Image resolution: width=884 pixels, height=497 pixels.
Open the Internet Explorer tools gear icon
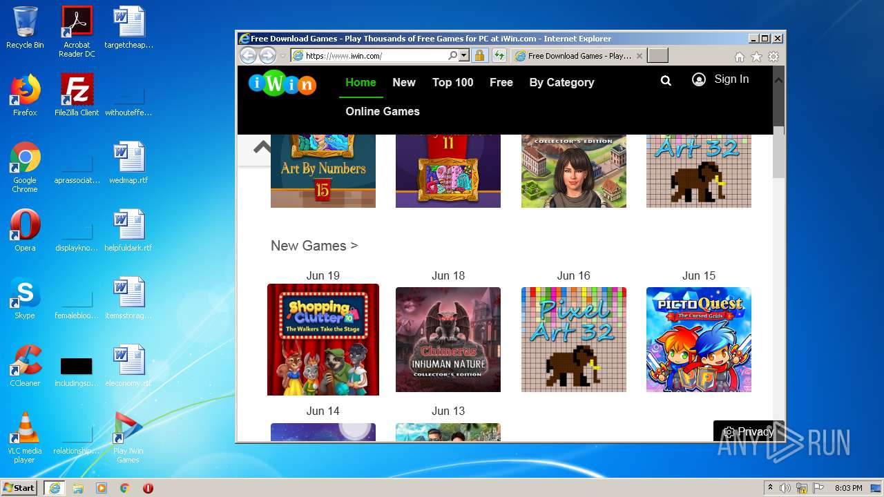[x=773, y=57]
